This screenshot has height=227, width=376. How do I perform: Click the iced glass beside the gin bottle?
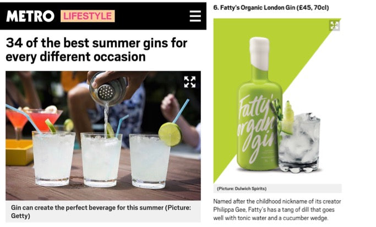coord(299,142)
